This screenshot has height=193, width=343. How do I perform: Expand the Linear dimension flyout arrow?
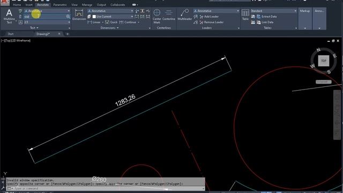[102, 23]
